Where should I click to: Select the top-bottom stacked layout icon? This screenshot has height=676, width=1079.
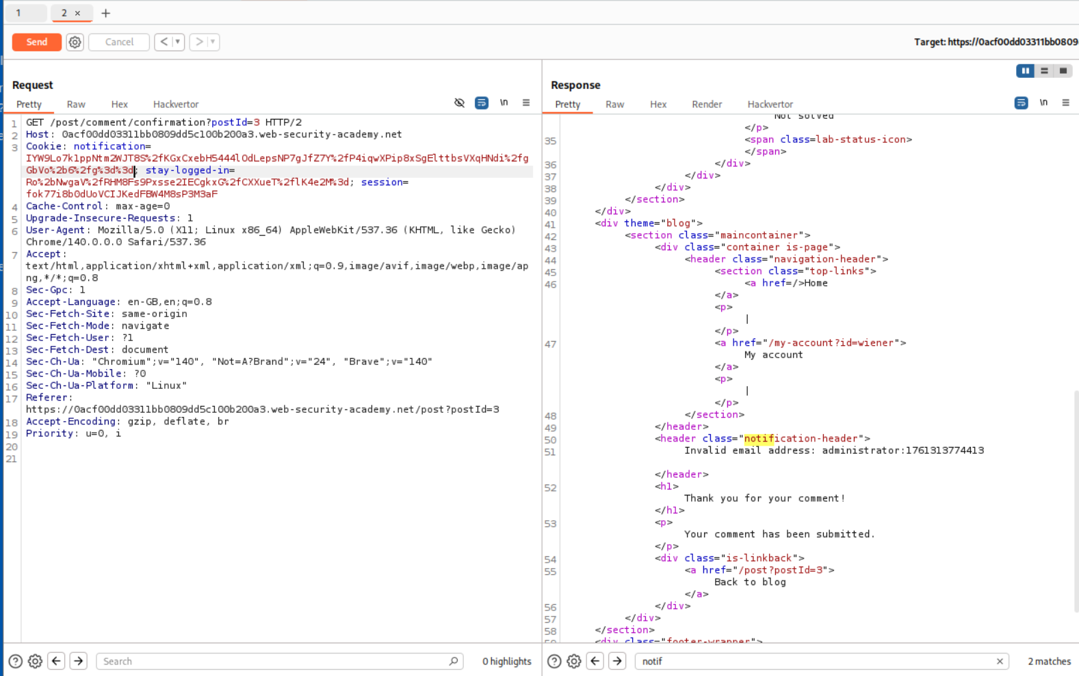pyautogui.click(x=1044, y=71)
